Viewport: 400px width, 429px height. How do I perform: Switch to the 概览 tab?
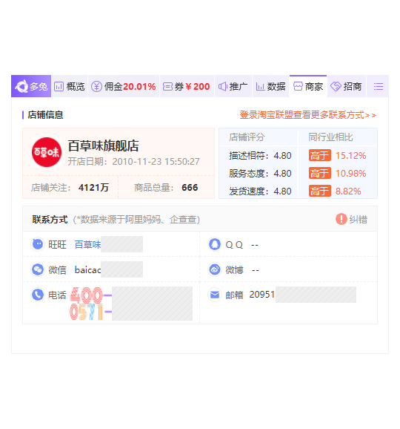[70, 86]
